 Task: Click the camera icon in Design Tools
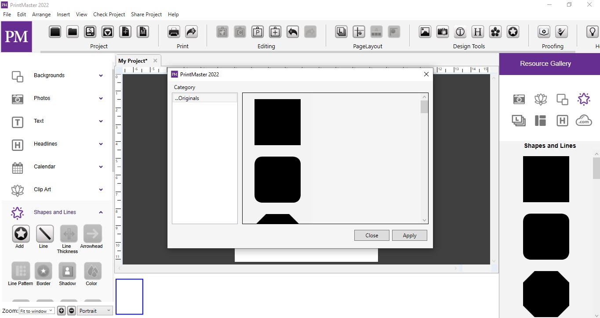[443, 32]
